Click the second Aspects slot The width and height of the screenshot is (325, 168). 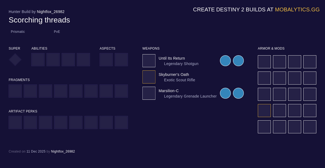coord(121,60)
